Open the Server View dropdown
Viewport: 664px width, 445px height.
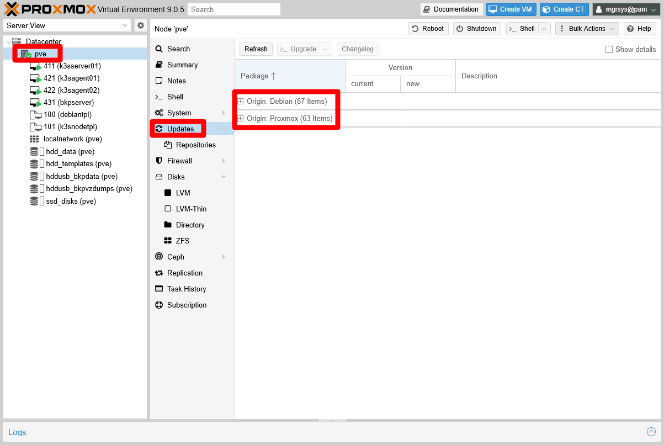click(x=125, y=25)
